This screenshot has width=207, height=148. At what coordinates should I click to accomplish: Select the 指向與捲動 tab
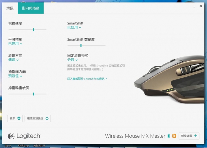pos(31,8)
